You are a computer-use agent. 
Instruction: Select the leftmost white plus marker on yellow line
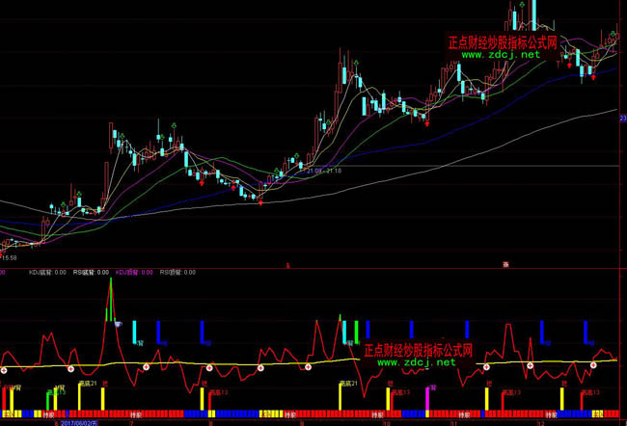click(3, 370)
